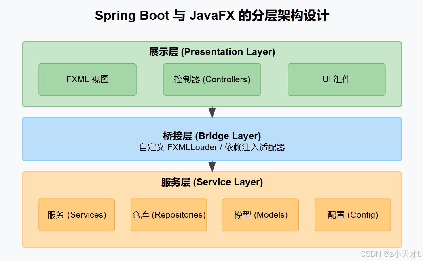
Task: Click the UI 组件 block
Action: click(x=336, y=79)
